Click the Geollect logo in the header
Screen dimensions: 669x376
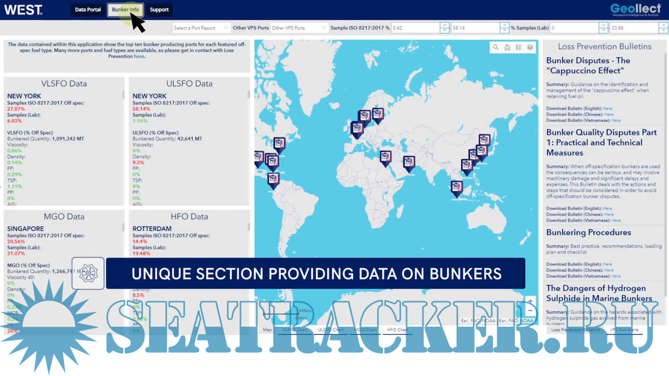coord(635,9)
